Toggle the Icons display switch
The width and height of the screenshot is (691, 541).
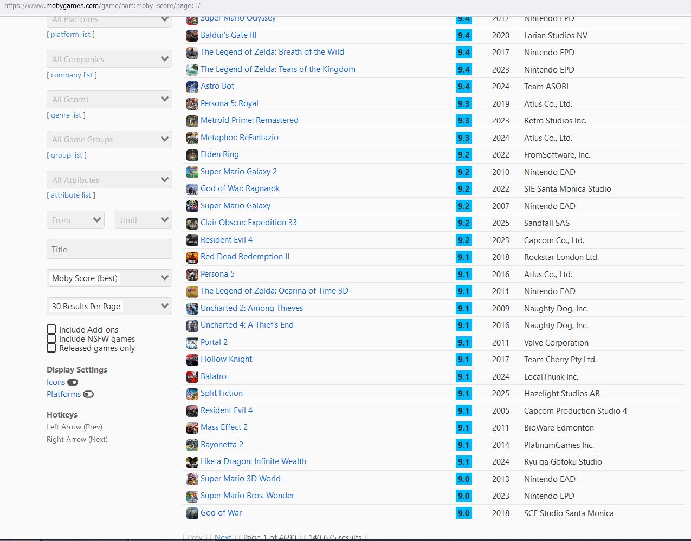tap(73, 382)
